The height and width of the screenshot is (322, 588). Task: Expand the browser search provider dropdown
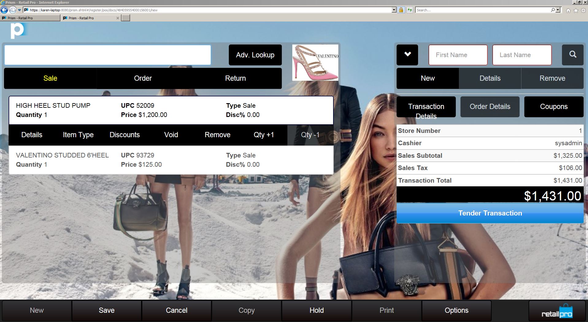pos(558,10)
